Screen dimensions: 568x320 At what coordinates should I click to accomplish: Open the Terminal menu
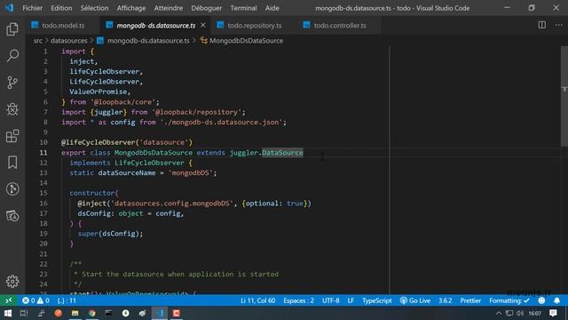pos(243,8)
